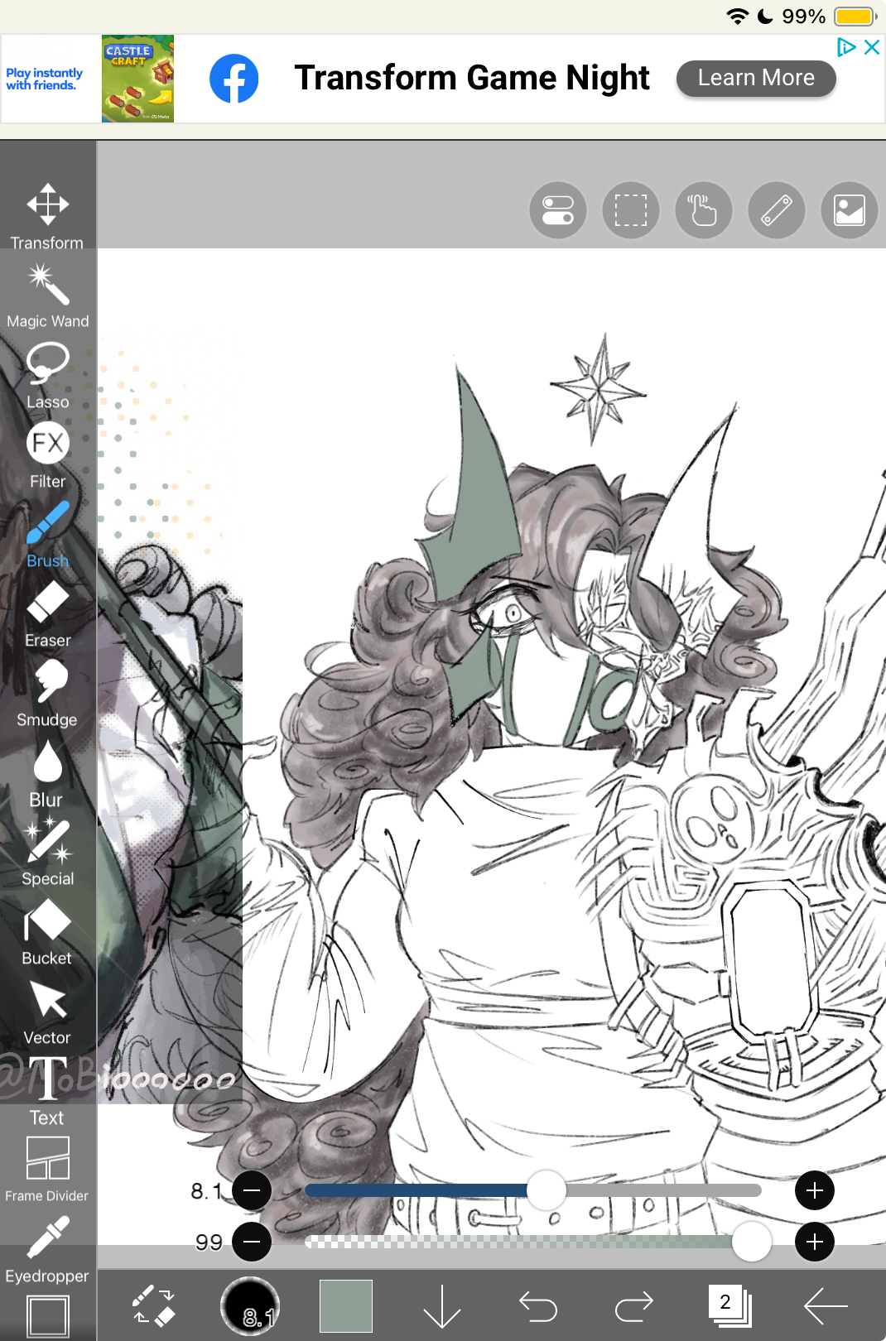The width and height of the screenshot is (886, 1341).
Task: Select the Eyedropper tool
Action: (x=47, y=1249)
